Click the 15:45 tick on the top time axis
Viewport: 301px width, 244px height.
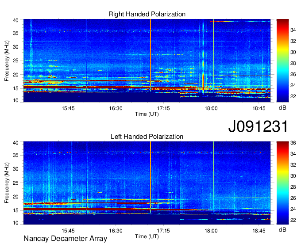coord(68,108)
